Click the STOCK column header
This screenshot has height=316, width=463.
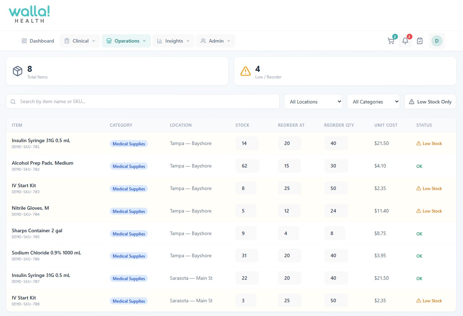242,125
